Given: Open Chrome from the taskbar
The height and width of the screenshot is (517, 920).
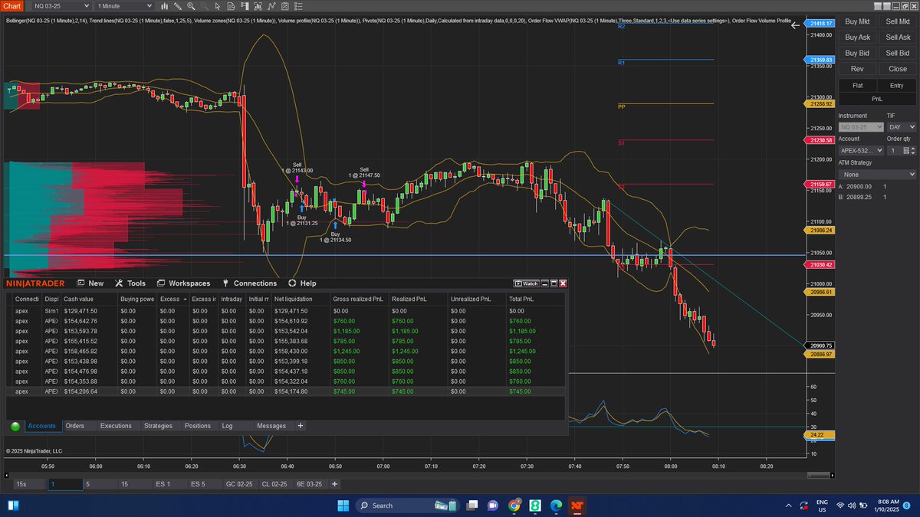Looking at the screenshot, I should coord(513,505).
